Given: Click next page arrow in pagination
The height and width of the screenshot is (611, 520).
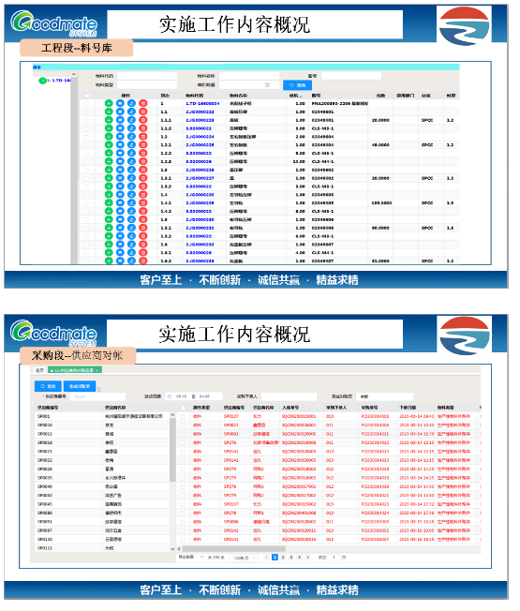Looking at the screenshot, I should pos(307,558).
